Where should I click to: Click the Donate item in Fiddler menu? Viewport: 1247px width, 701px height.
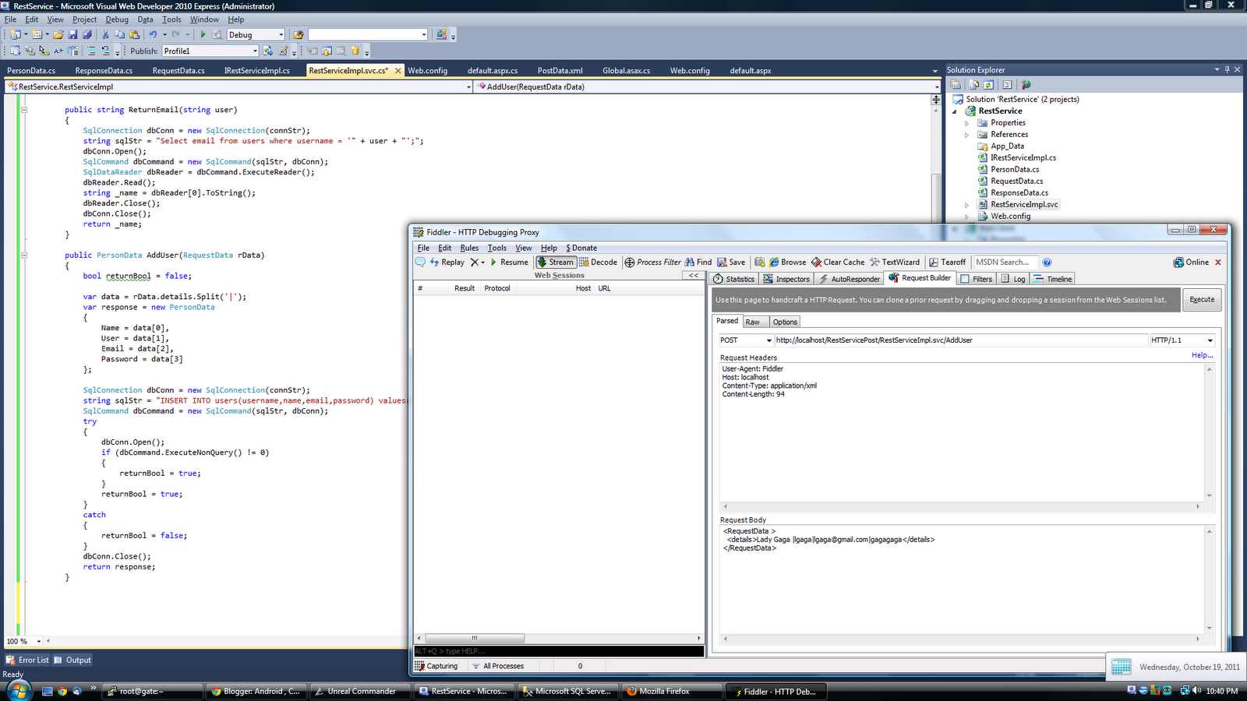(581, 248)
